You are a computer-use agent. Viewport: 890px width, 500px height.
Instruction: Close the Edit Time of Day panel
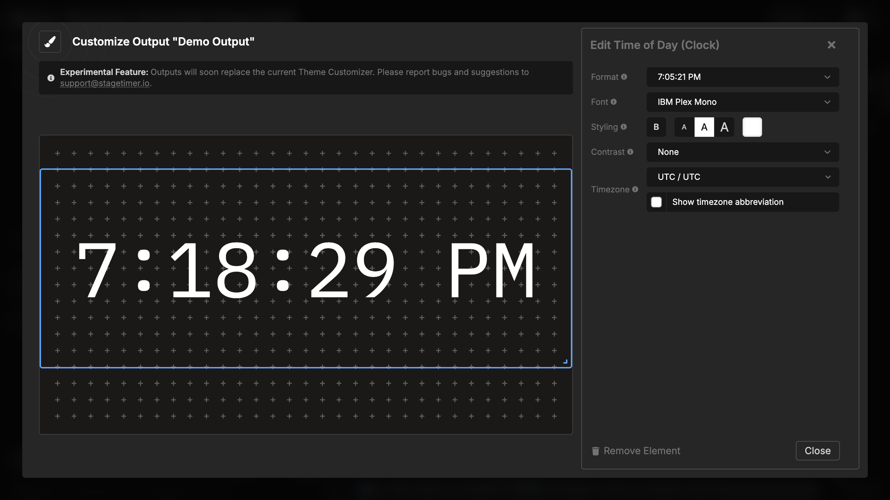832,44
